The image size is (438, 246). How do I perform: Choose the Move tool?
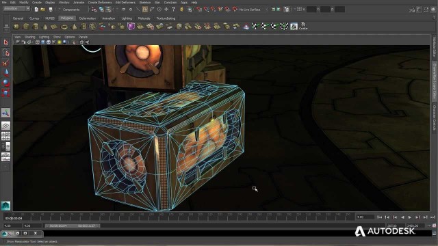pyautogui.click(x=6, y=72)
